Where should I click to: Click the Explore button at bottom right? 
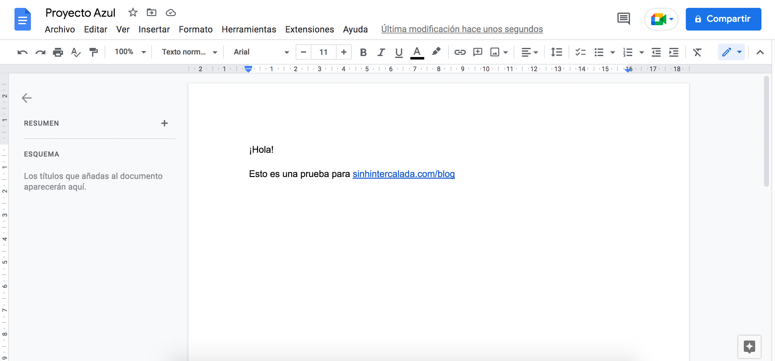pos(749,347)
